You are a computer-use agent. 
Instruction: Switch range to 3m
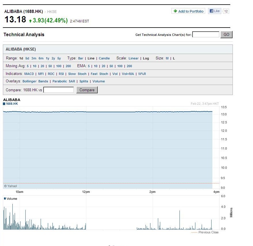point(34,58)
